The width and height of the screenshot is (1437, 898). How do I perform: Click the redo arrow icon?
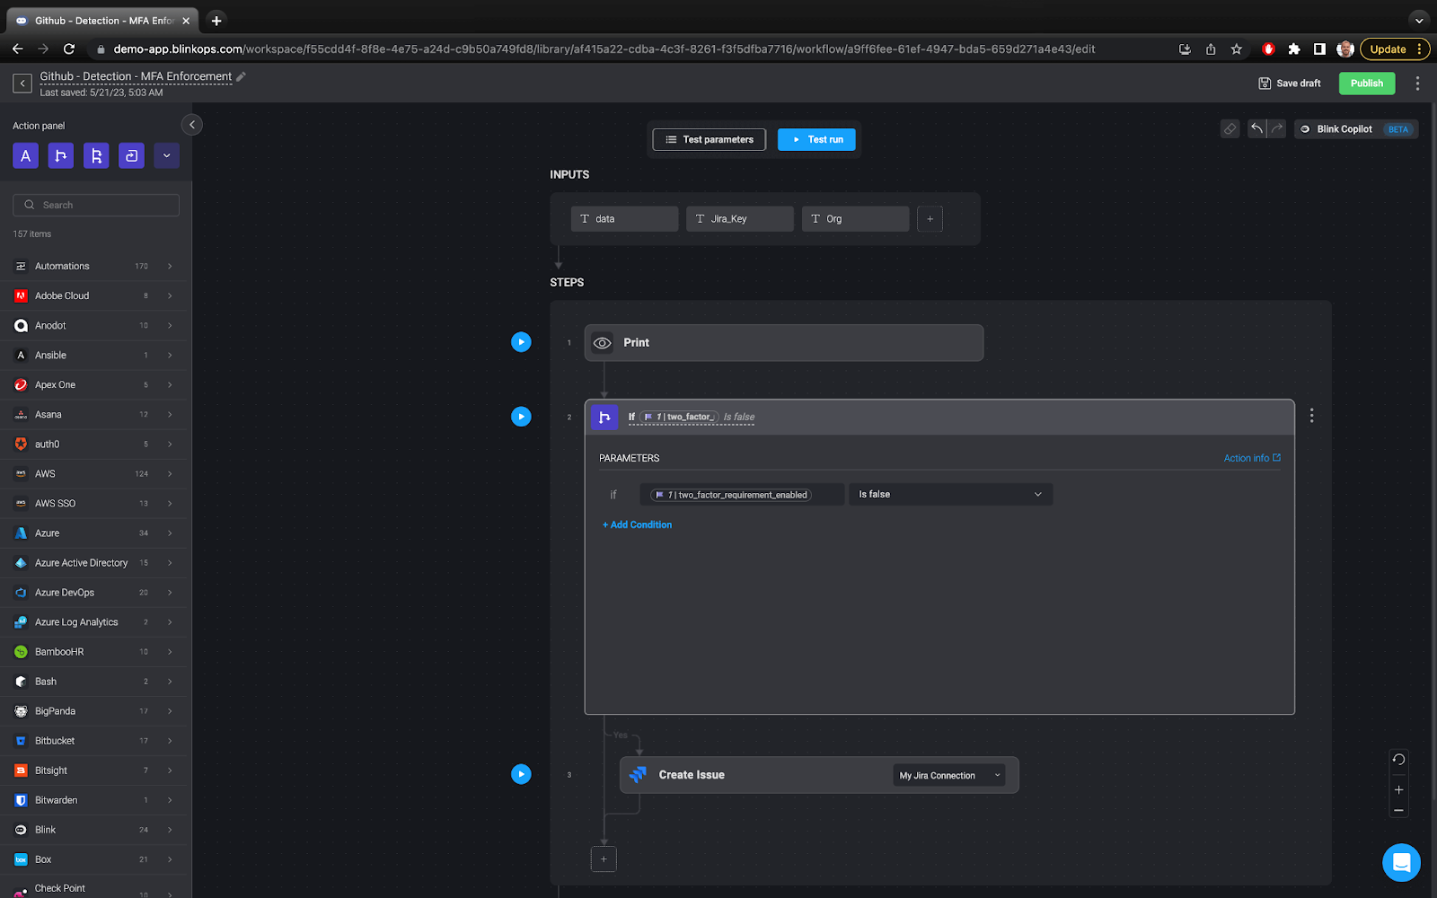[1276, 128]
